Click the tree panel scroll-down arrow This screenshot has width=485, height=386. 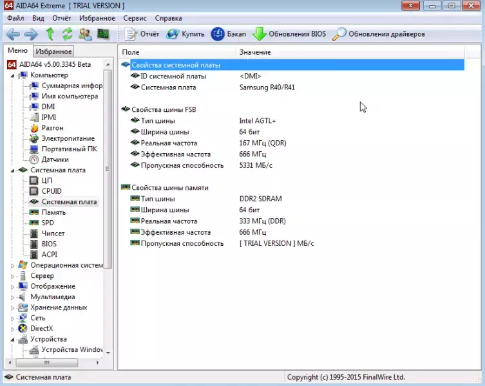pyautogui.click(x=108, y=353)
